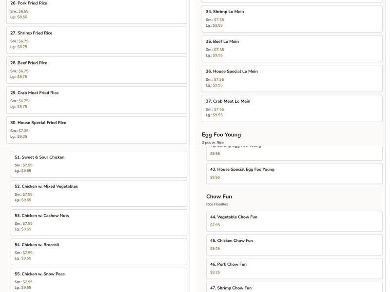Open the Beef Lo Mein card
This screenshot has height=292, width=390.
292,48
